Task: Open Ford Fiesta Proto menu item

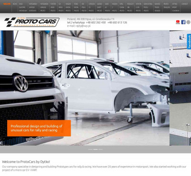Action: click(x=76, y=7)
